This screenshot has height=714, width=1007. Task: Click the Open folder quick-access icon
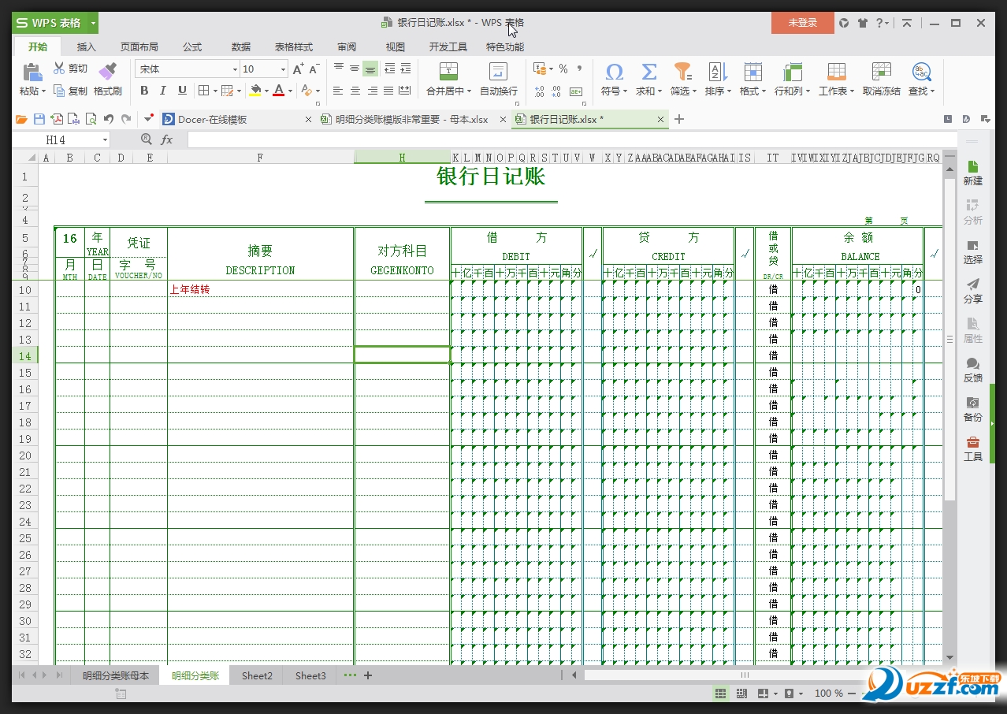pyautogui.click(x=21, y=120)
